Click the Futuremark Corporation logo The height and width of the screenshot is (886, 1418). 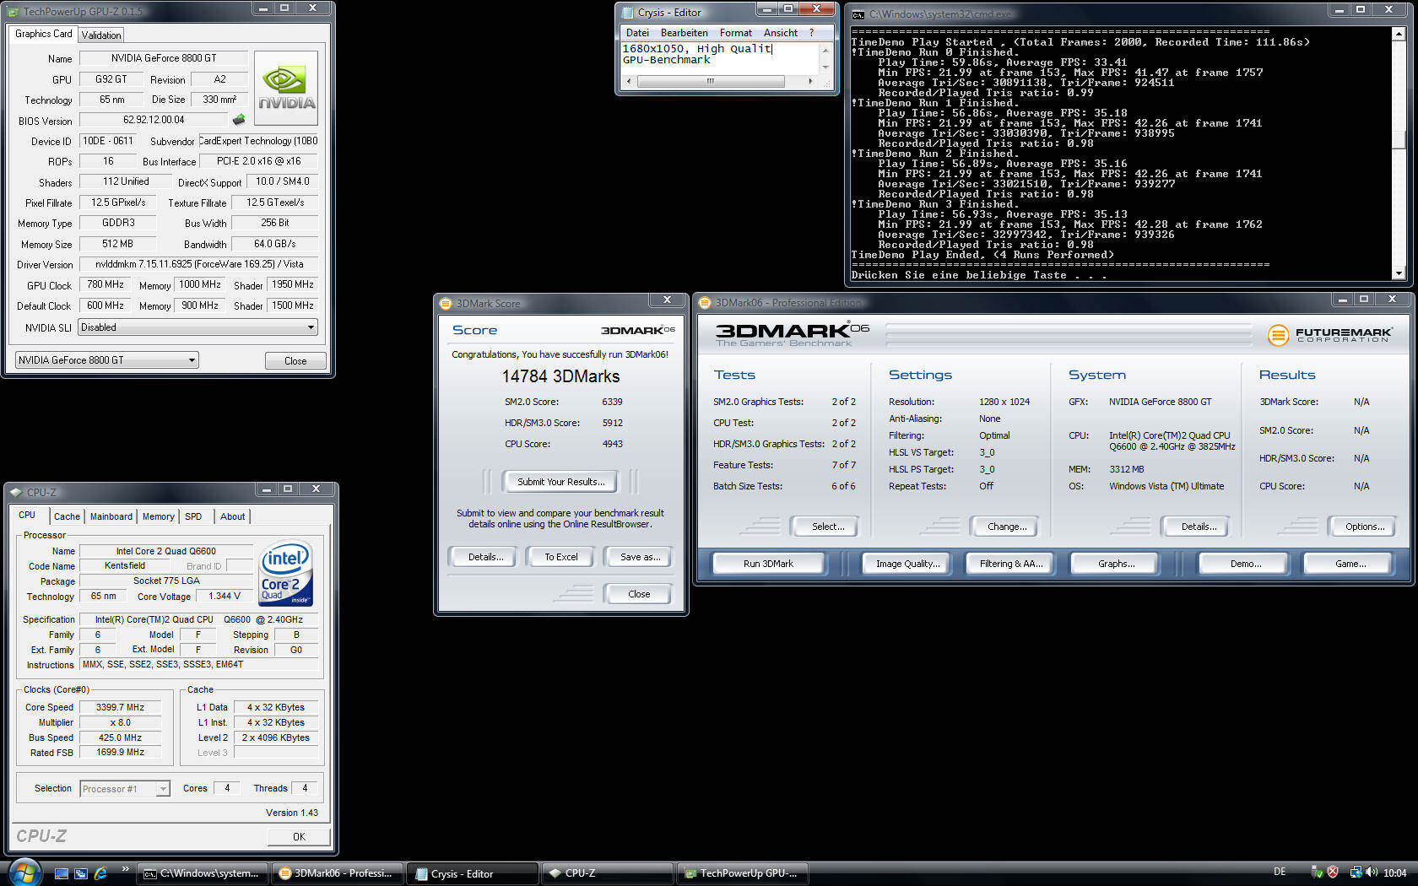pyautogui.click(x=1329, y=334)
